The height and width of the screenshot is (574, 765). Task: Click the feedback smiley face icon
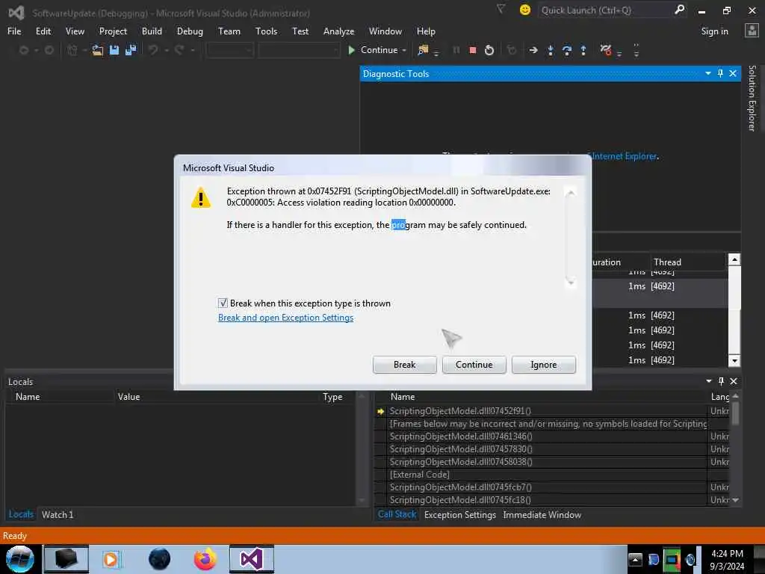[x=525, y=10]
